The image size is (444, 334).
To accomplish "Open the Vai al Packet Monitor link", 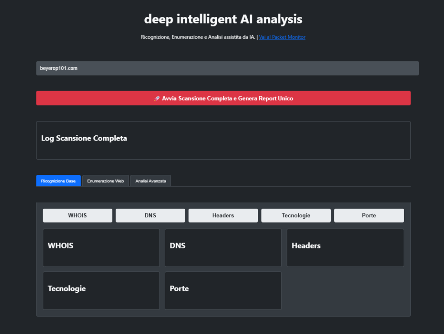I will tap(282, 37).
